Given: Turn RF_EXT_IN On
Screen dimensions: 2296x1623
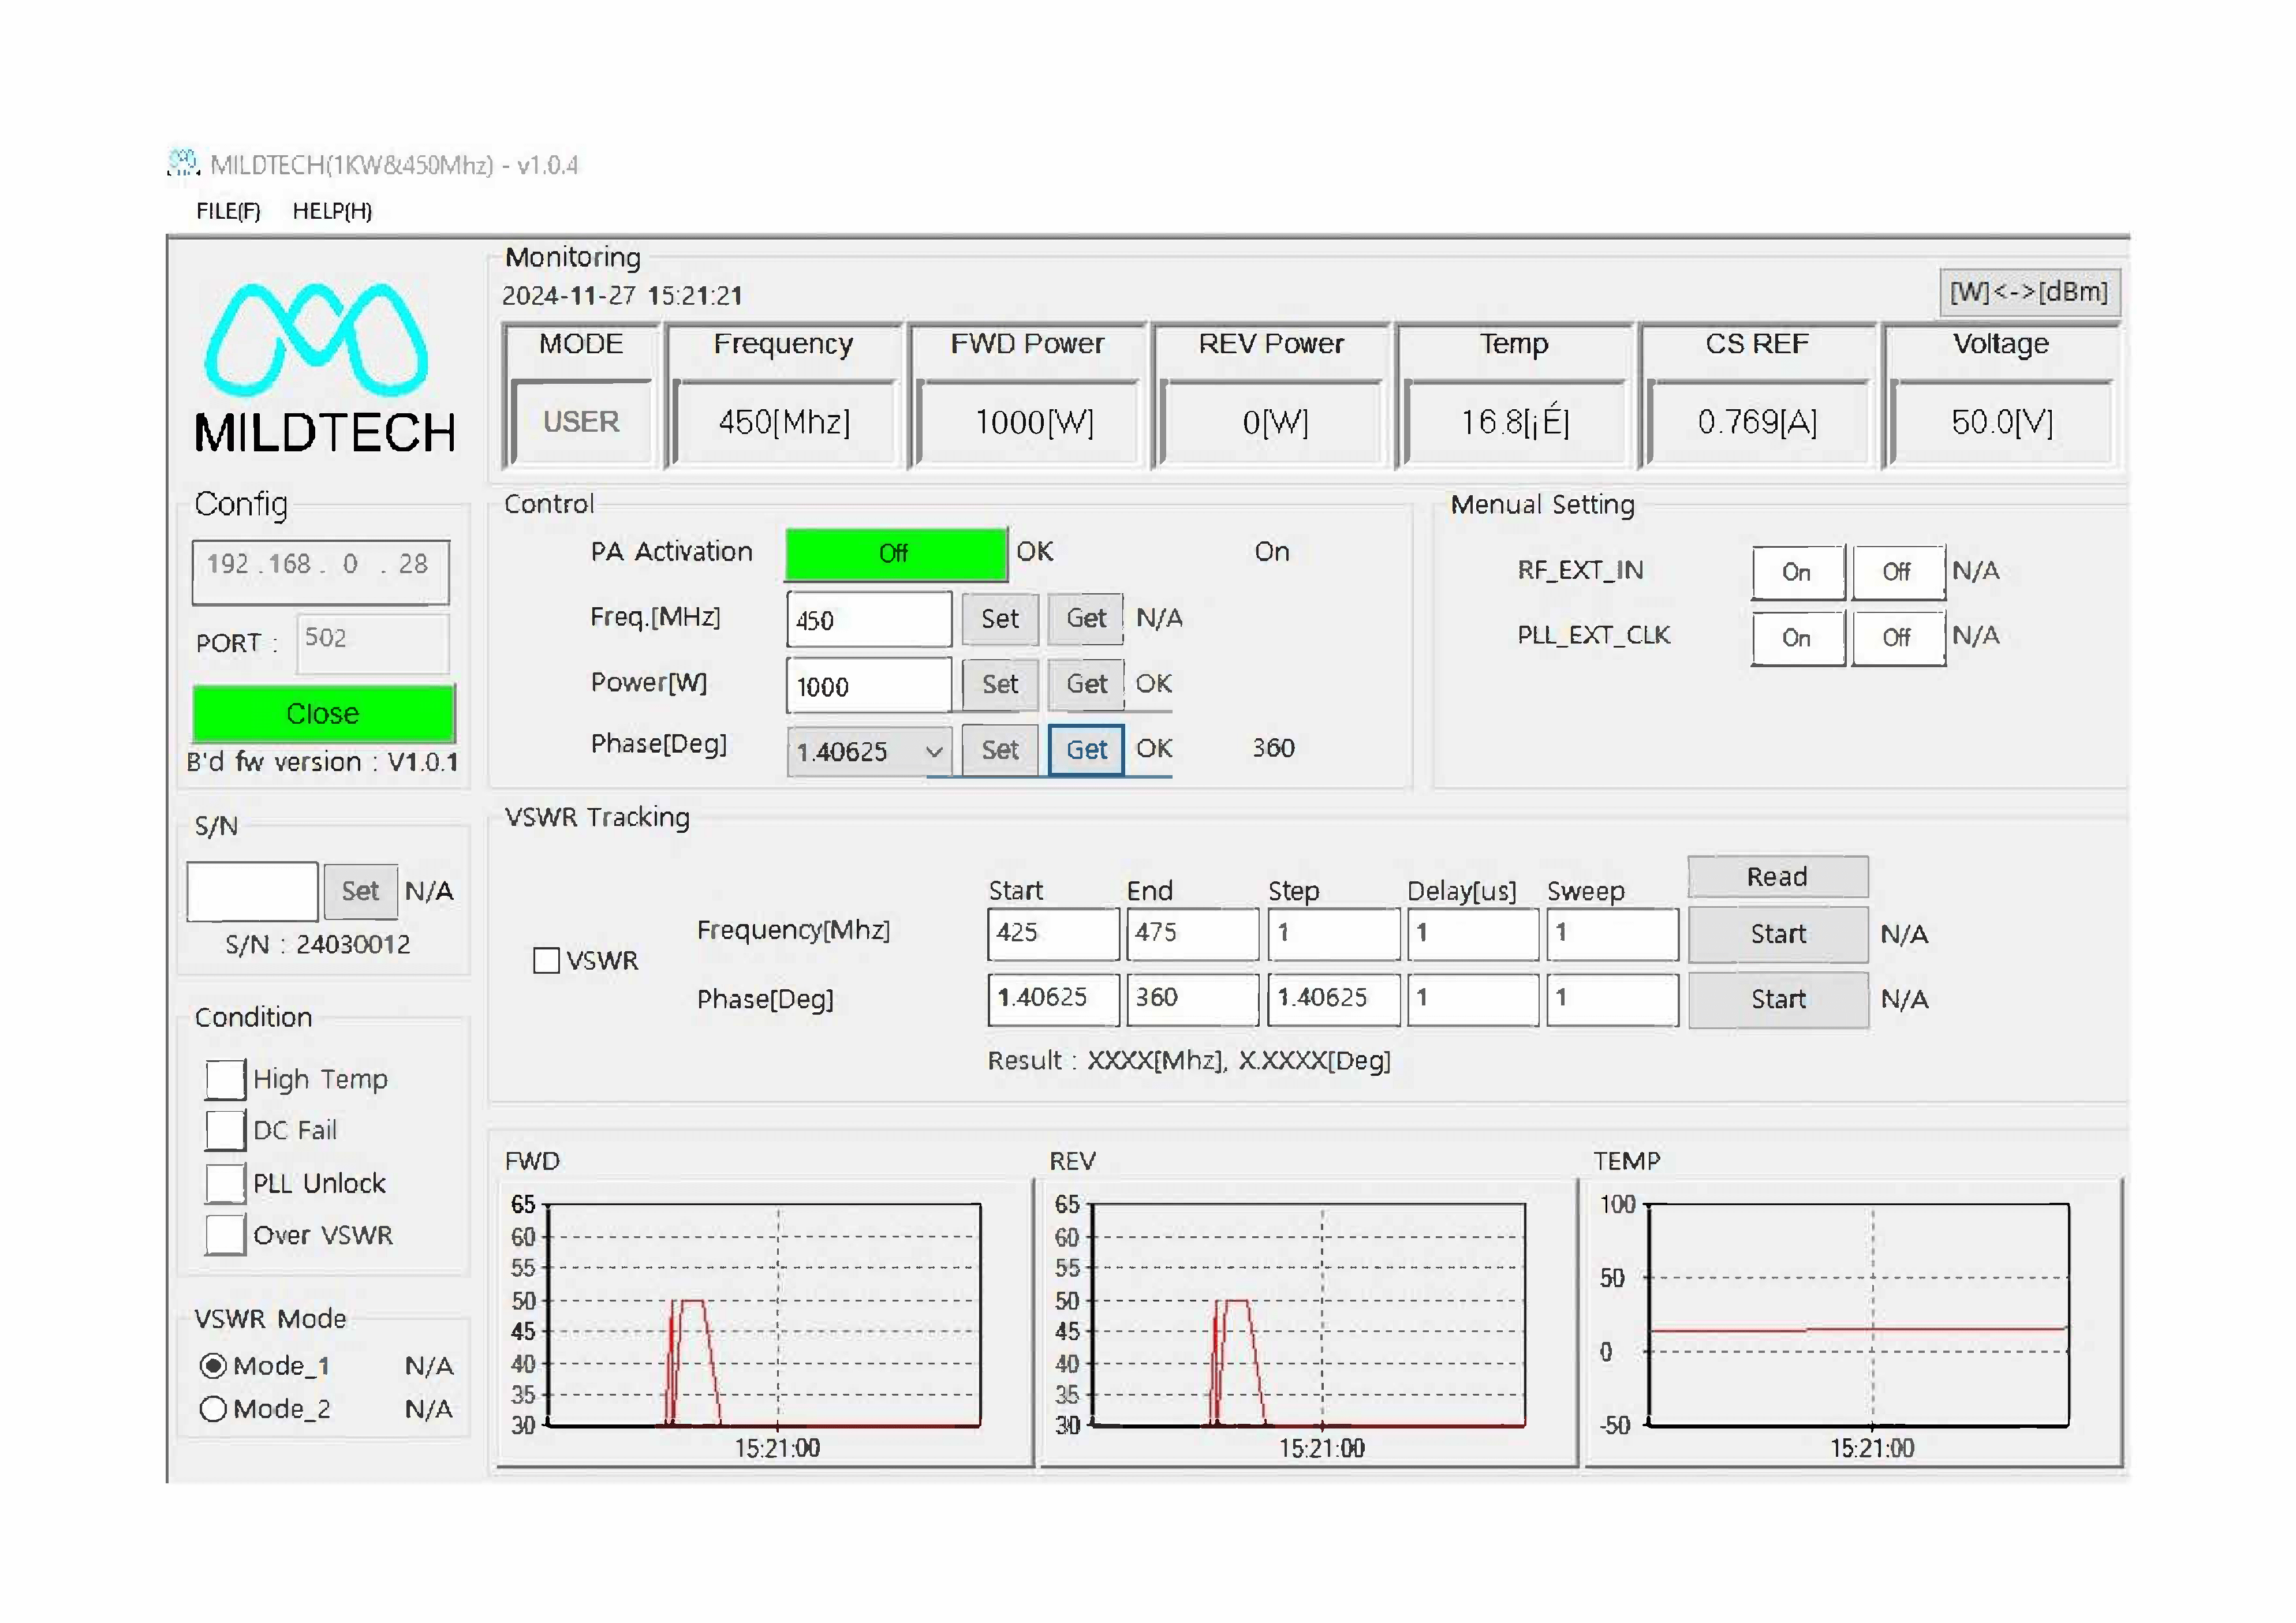Looking at the screenshot, I should click(x=1797, y=572).
